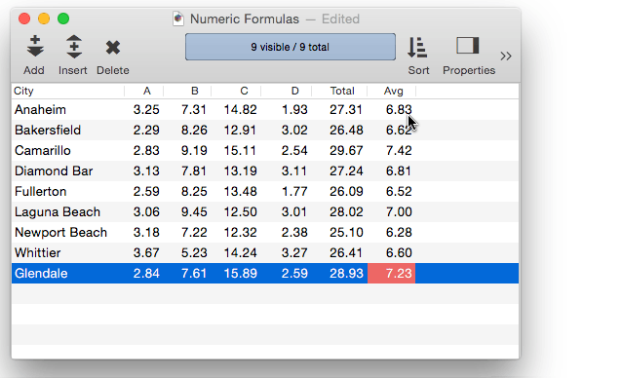The image size is (622, 378).
Task: Click Camarillo's C value 15.11
Action: [x=241, y=151]
